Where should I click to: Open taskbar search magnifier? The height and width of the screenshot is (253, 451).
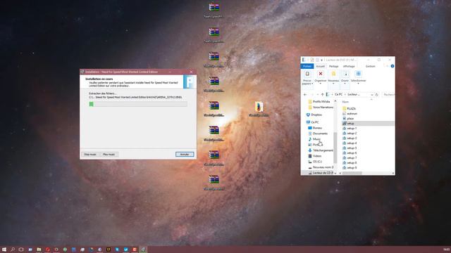point(13,249)
